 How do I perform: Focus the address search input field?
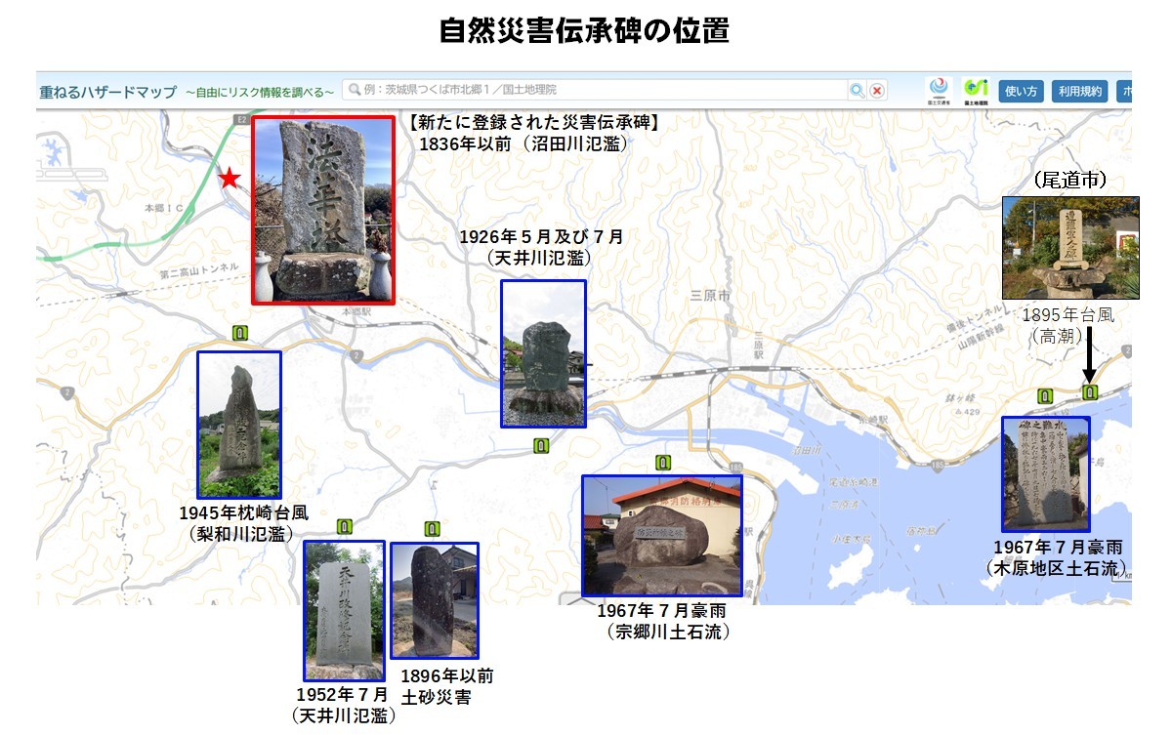point(595,90)
